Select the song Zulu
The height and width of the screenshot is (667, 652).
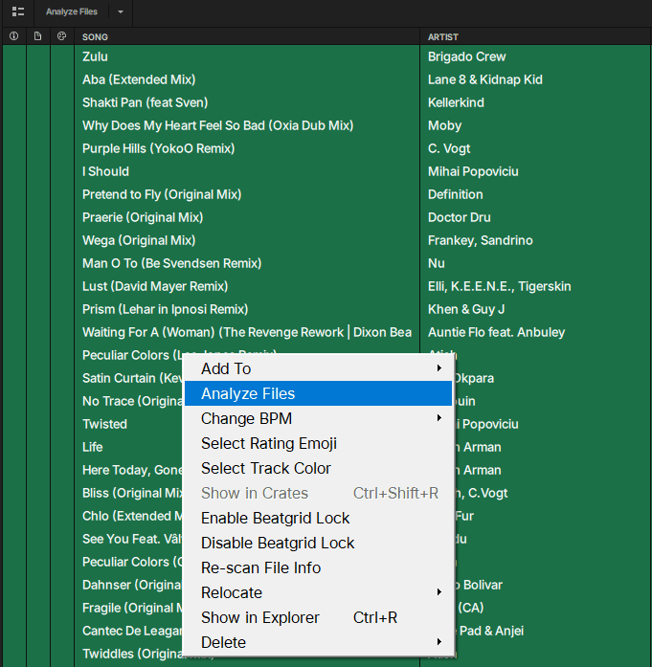(95, 56)
